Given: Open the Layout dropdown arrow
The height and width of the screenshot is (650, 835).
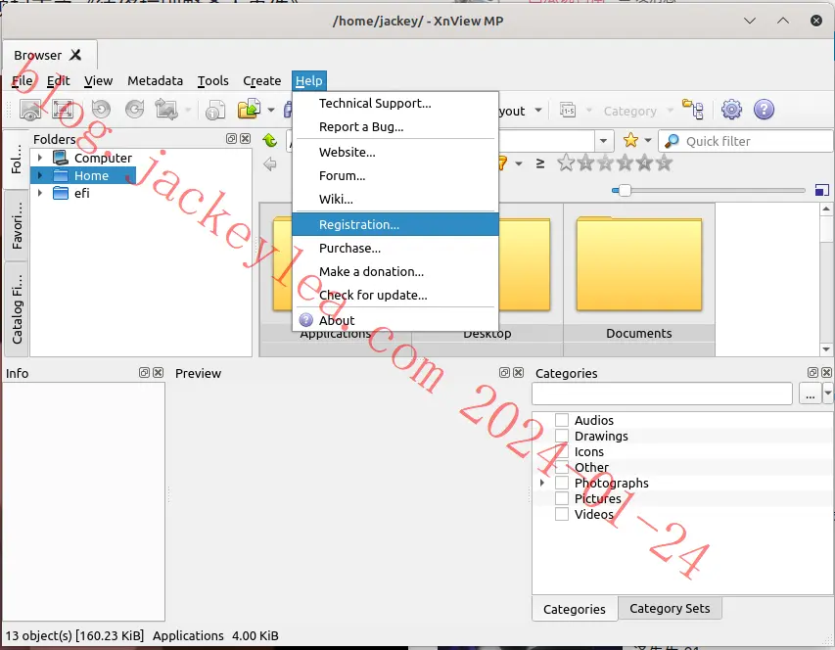Looking at the screenshot, I should pos(537,111).
